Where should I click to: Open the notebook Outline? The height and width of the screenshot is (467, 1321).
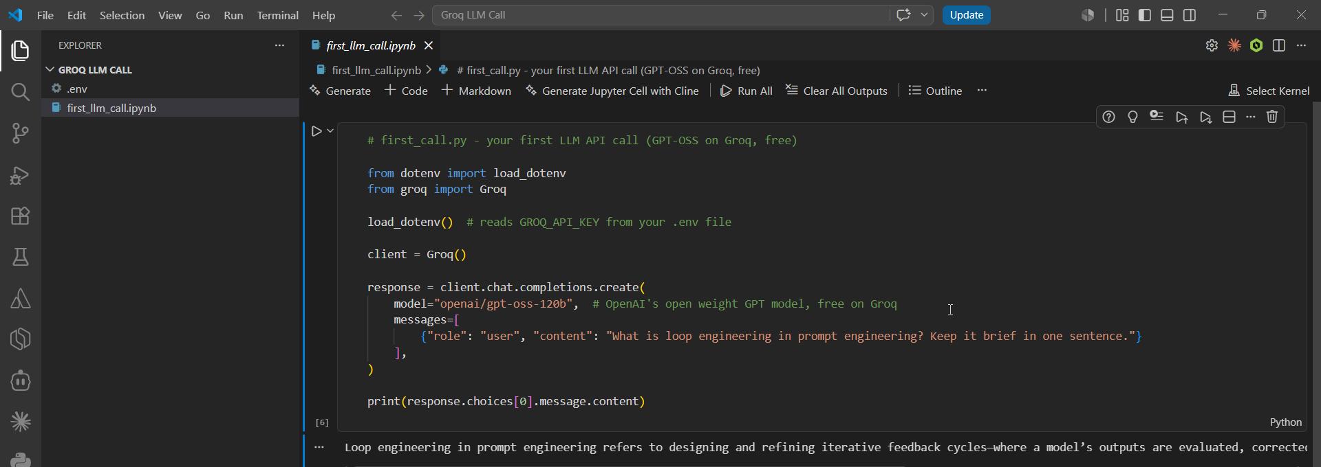pos(936,91)
